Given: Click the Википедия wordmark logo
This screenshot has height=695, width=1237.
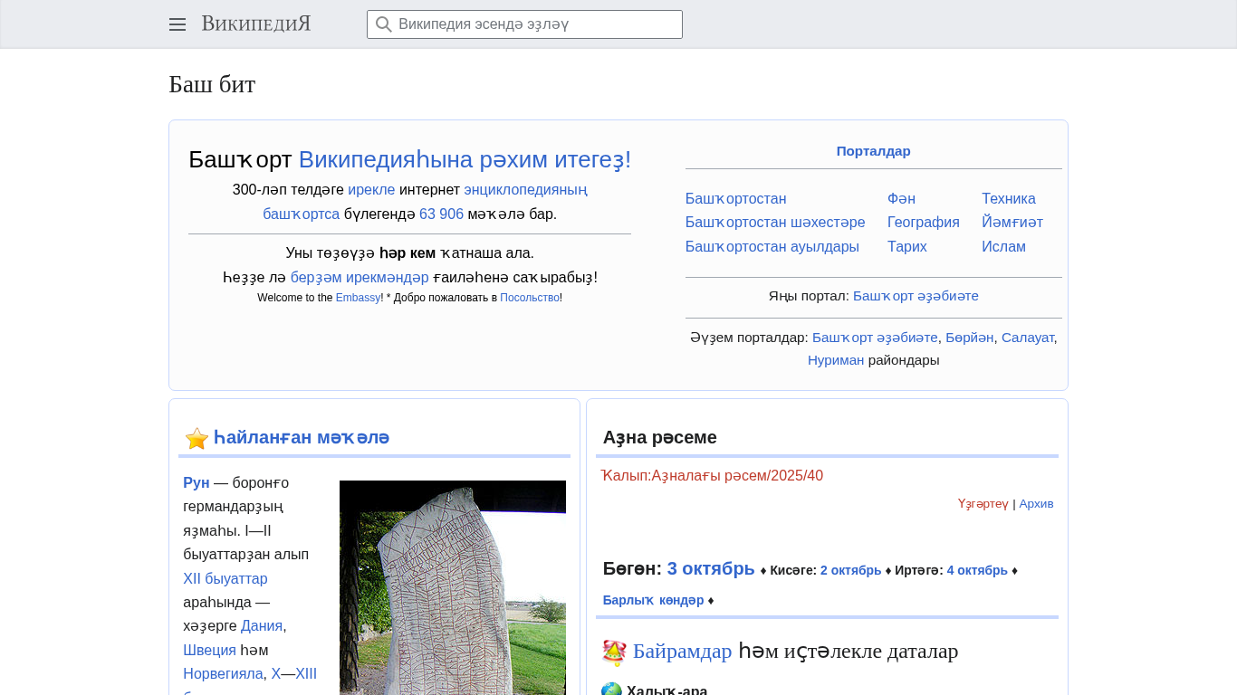Looking at the screenshot, I should click(x=256, y=24).
